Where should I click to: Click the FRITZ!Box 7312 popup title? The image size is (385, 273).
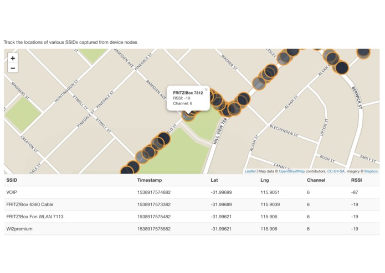tap(188, 93)
